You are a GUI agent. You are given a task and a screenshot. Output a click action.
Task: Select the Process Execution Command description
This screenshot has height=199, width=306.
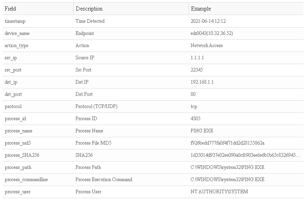pos(104,180)
